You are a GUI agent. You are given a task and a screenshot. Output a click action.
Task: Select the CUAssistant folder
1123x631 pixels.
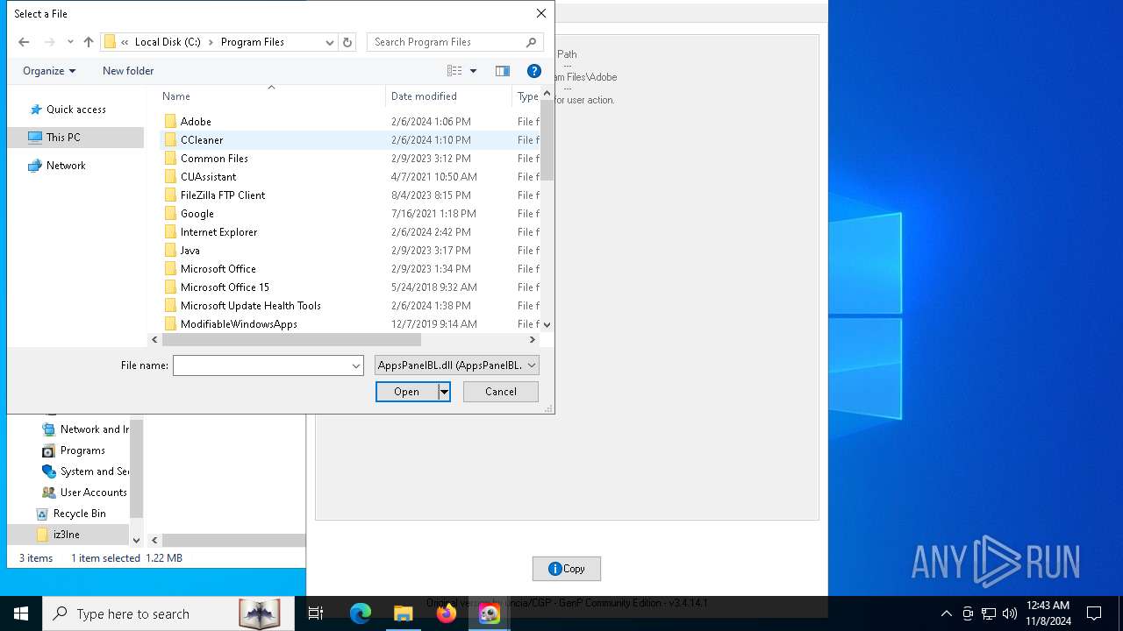click(x=208, y=177)
